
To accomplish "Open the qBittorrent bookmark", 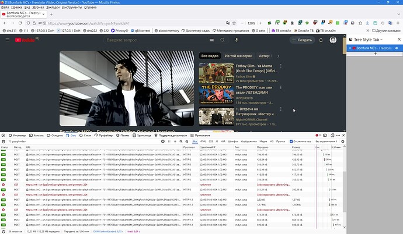I will [140, 30].
